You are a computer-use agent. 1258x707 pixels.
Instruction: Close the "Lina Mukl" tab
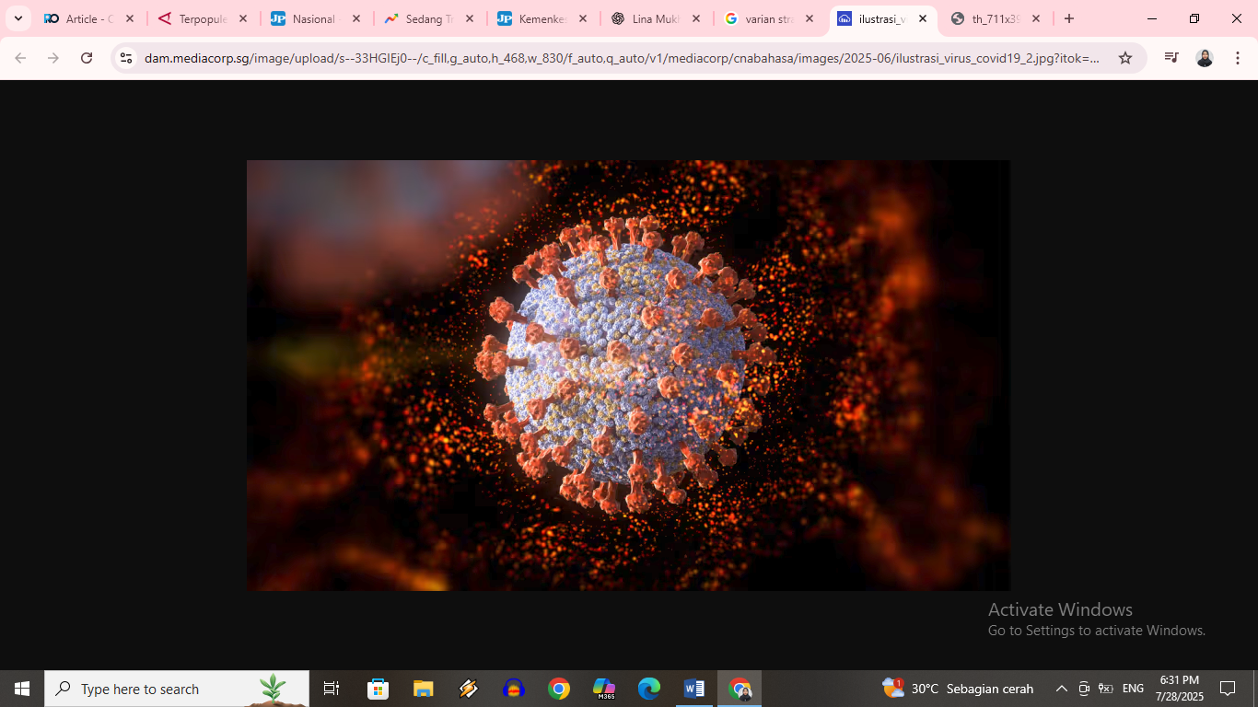(696, 18)
